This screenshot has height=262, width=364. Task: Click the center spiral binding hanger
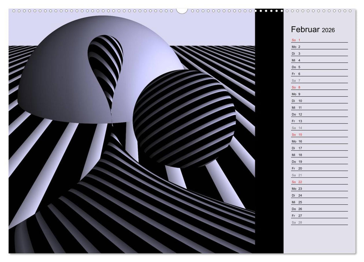pos(182,11)
